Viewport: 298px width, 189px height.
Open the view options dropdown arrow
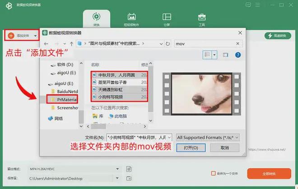click(214, 55)
